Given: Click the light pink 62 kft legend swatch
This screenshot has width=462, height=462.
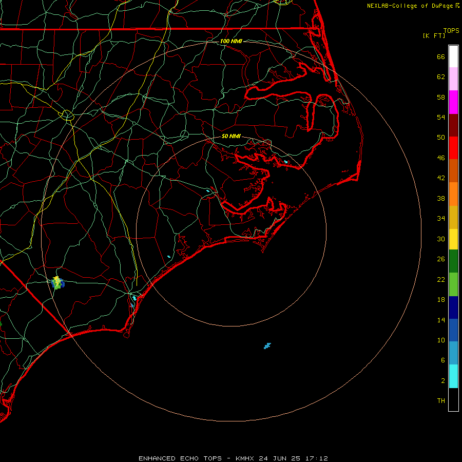Looking at the screenshot, I should coord(453,79).
